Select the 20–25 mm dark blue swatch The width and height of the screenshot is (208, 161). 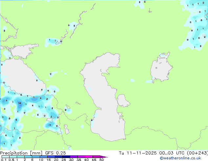[x=58, y=157]
